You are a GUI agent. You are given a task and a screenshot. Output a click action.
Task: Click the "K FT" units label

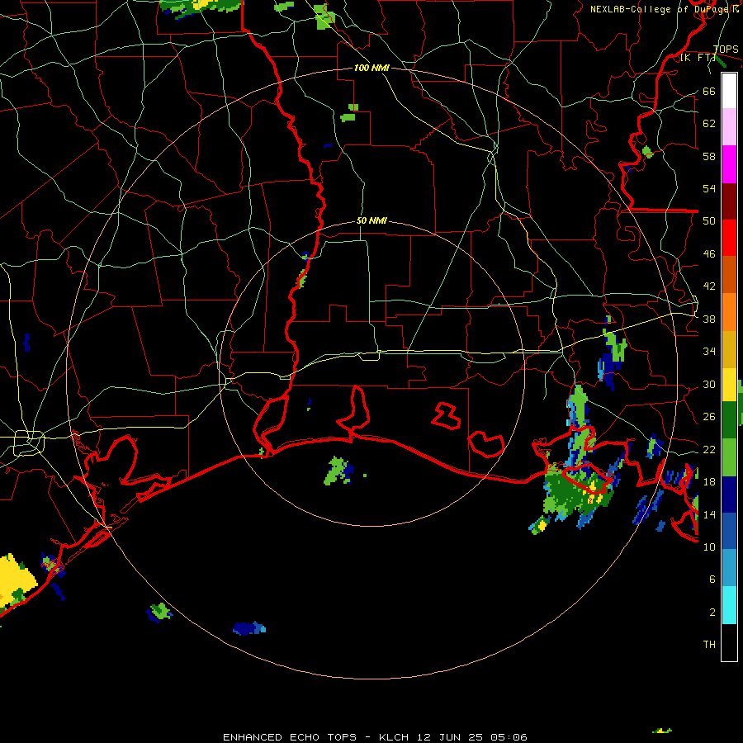point(698,58)
